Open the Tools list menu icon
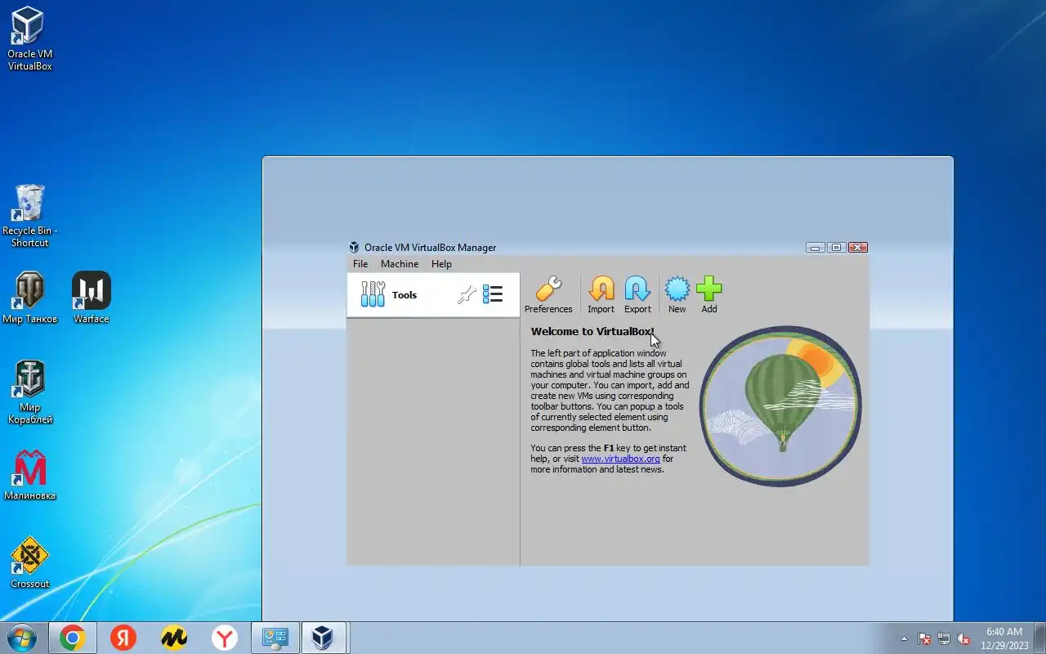Image resolution: width=1046 pixels, height=654 pixels. click(492, 294)
